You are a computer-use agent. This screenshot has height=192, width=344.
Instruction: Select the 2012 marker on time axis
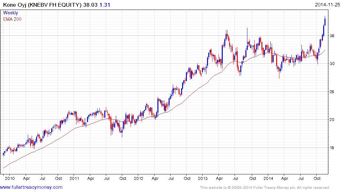[138, 178]
